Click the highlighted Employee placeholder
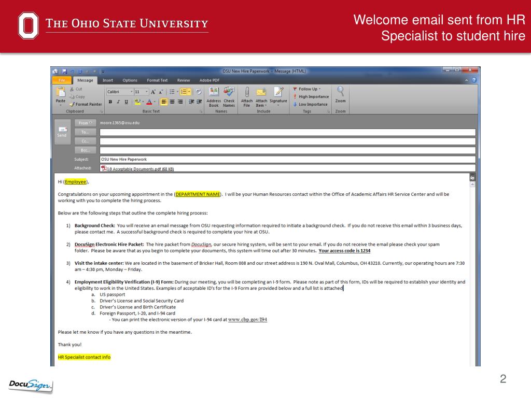The height and width of the screenshot is (398, 531). (x=76, y=182)
